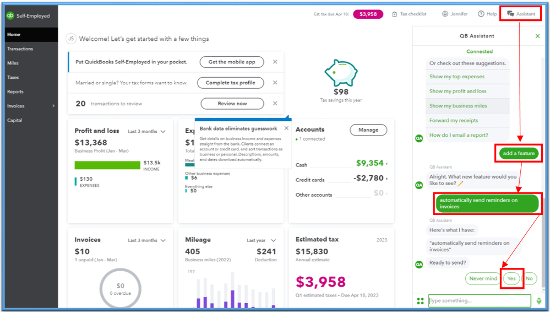Close the Bank data tooltip

coord(287,128)
